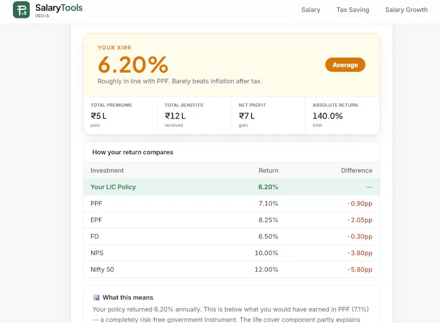
Task: Select the PPF row label
Action: coord(96,204)
